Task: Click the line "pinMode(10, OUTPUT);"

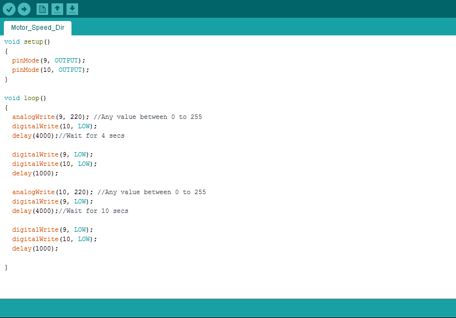Action: (50, 70)
